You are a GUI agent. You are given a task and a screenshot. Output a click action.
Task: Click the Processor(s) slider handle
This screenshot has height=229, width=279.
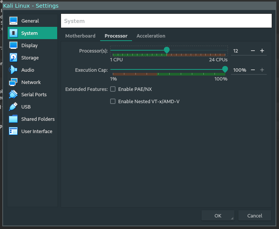click(x=167, y=50)
